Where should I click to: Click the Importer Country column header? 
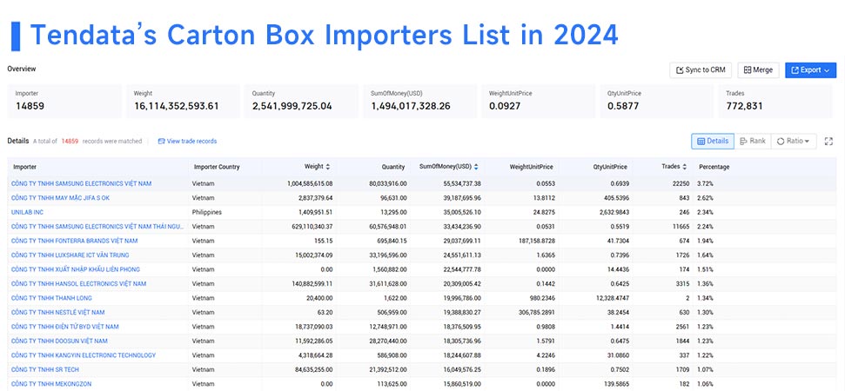pos(217,167)
